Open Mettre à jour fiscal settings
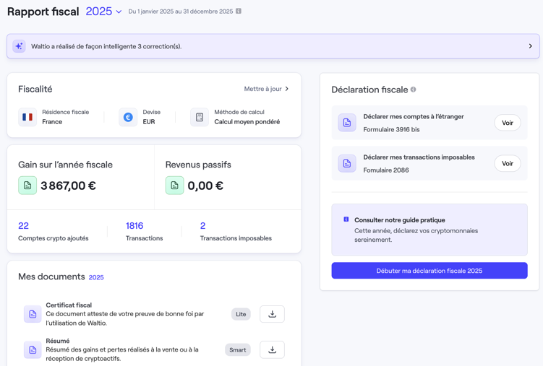543x366 pixels. (x=266, y=89)
